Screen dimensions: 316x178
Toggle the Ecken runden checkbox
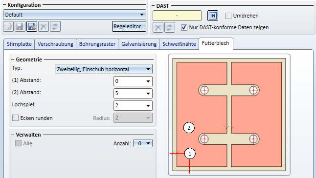tap(15, 118)
